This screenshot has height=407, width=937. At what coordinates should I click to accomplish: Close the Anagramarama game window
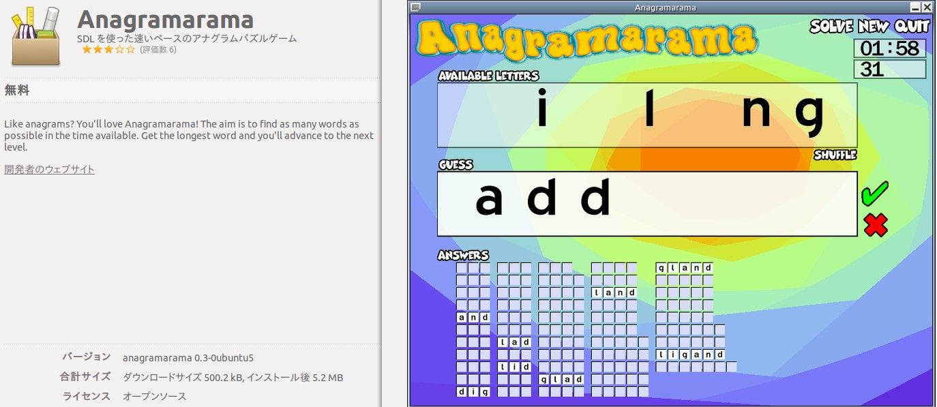pyautogui.click(x=927, y=7)
